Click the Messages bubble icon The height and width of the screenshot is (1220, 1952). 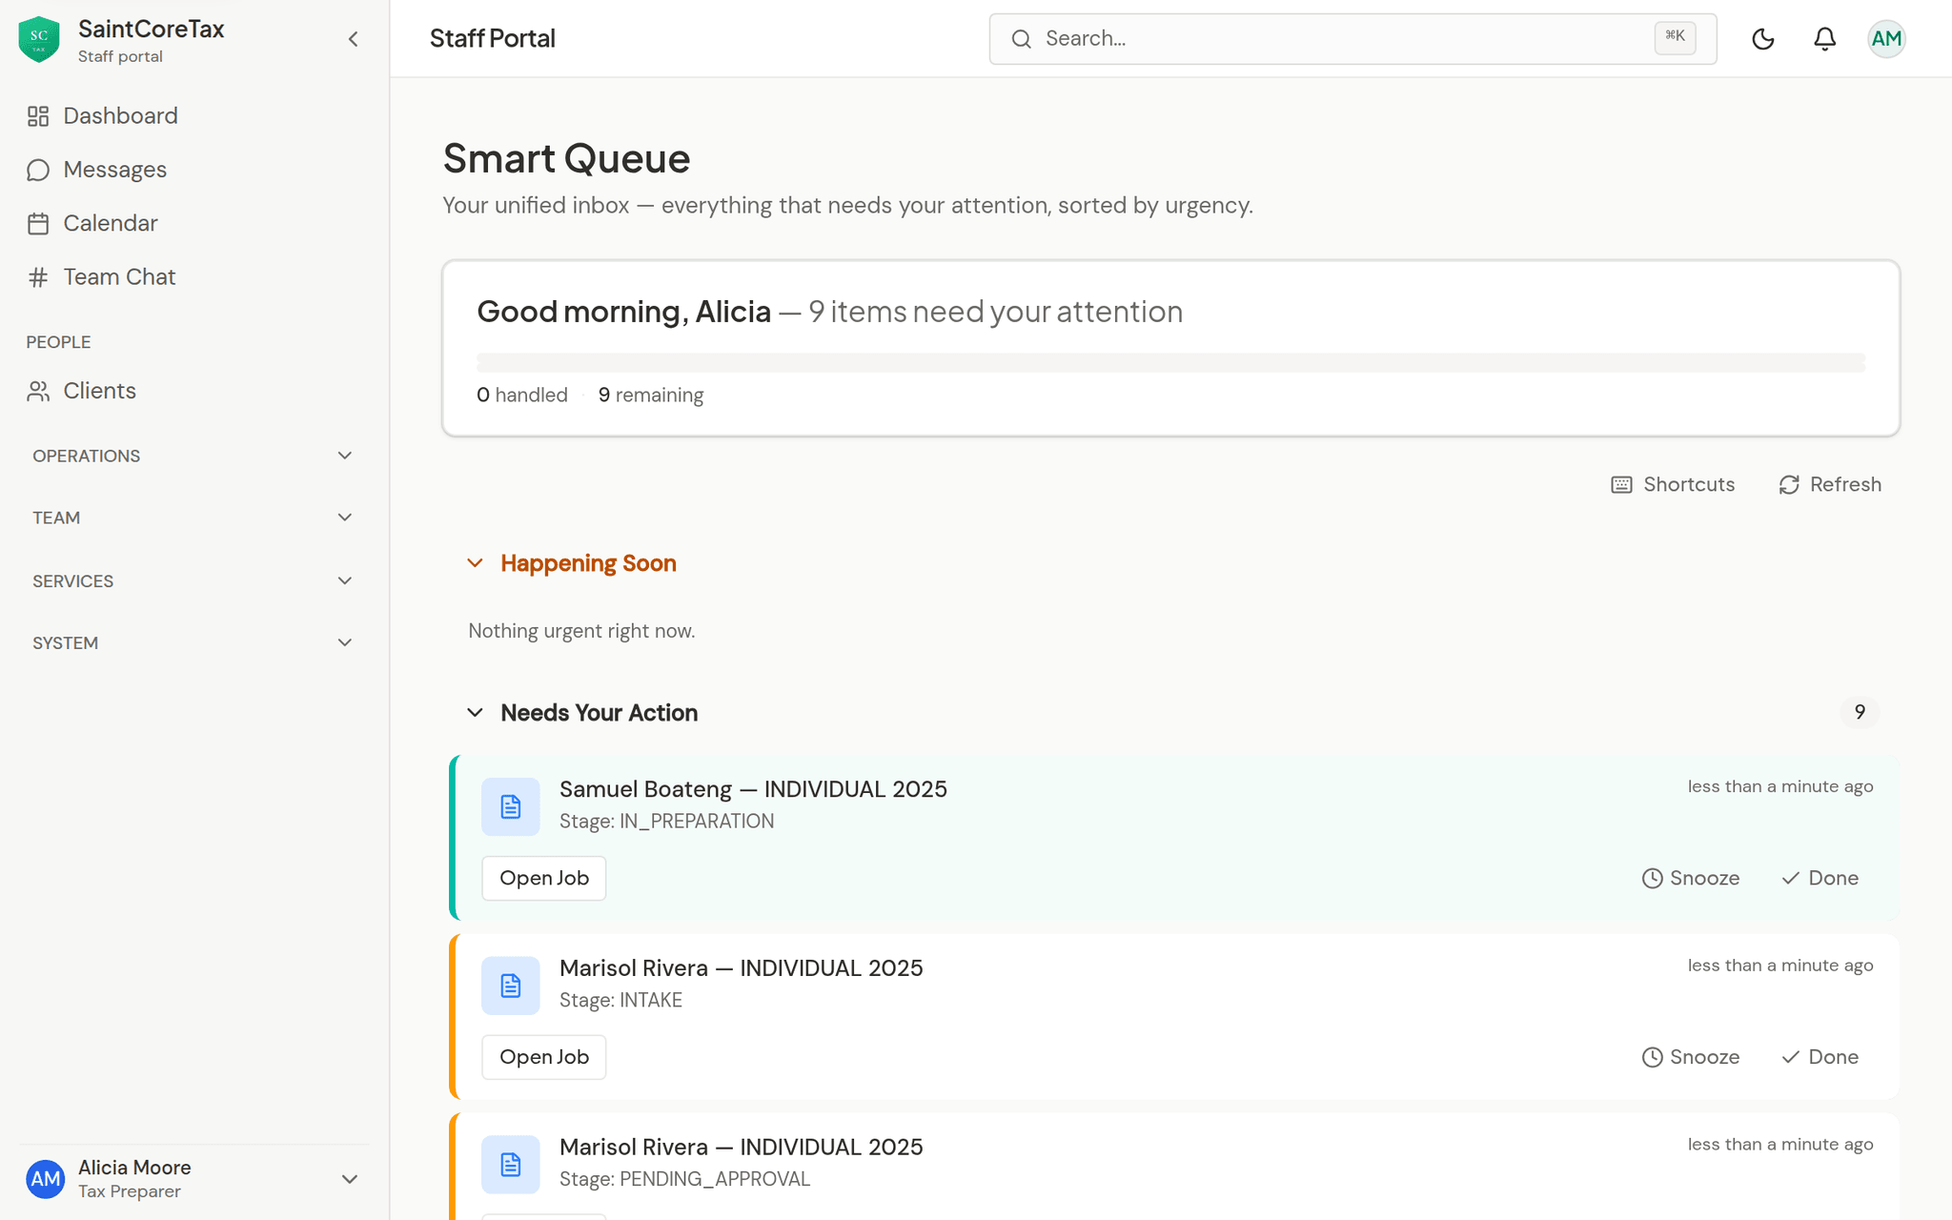tap(38, 170)
